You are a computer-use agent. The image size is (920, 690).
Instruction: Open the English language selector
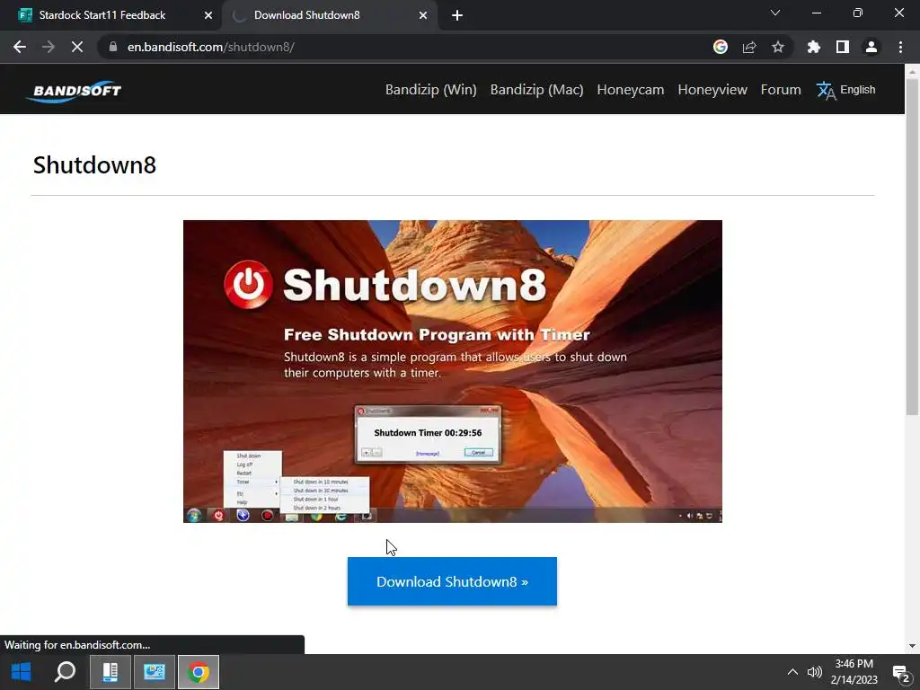tap(845, 90)
